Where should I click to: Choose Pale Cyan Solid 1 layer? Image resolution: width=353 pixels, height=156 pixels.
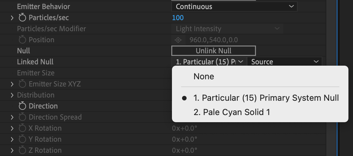pyautogui.click(x=232, y=112)
